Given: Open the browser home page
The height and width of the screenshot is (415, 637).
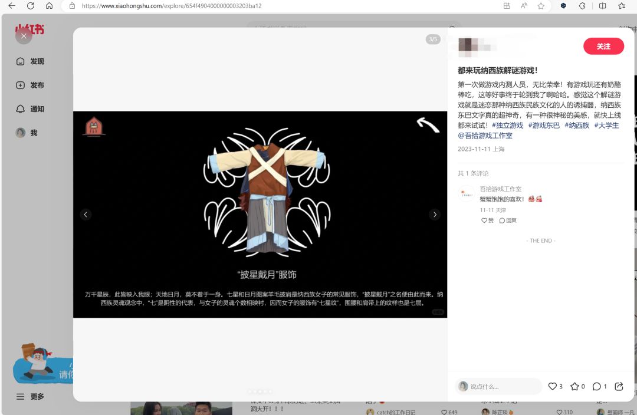Looking at the screenshot, I should (49, 6).
